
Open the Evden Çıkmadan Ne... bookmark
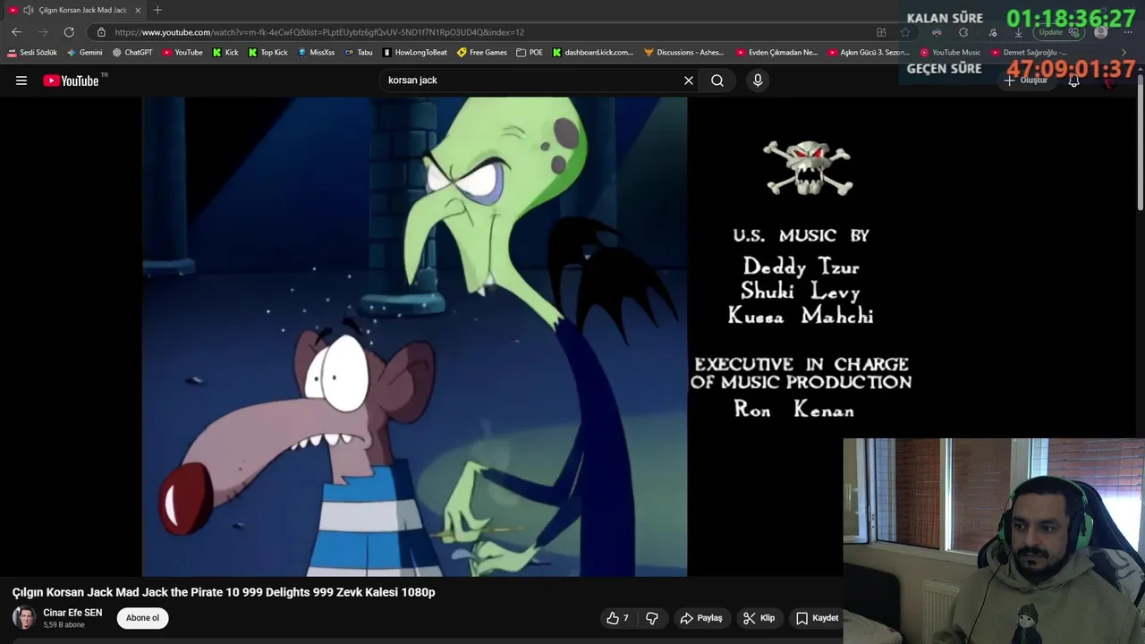(777, 53)
